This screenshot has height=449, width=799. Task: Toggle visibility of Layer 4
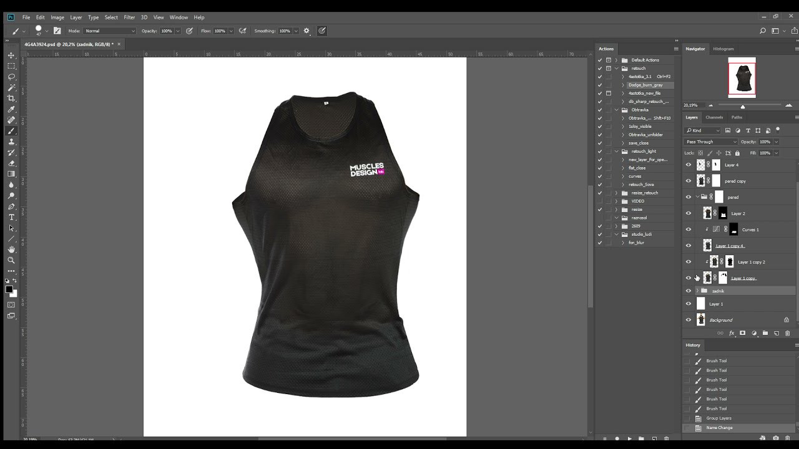pyautogui.click(x=689, y=165)
